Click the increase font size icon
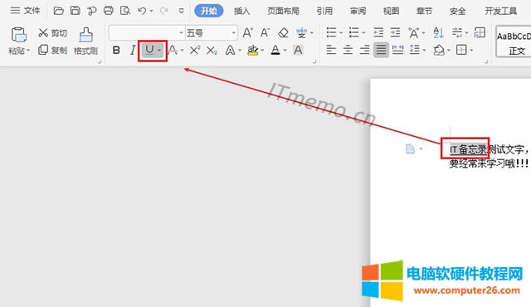This screenshot has width=531, height=307. tap(247, 33)
